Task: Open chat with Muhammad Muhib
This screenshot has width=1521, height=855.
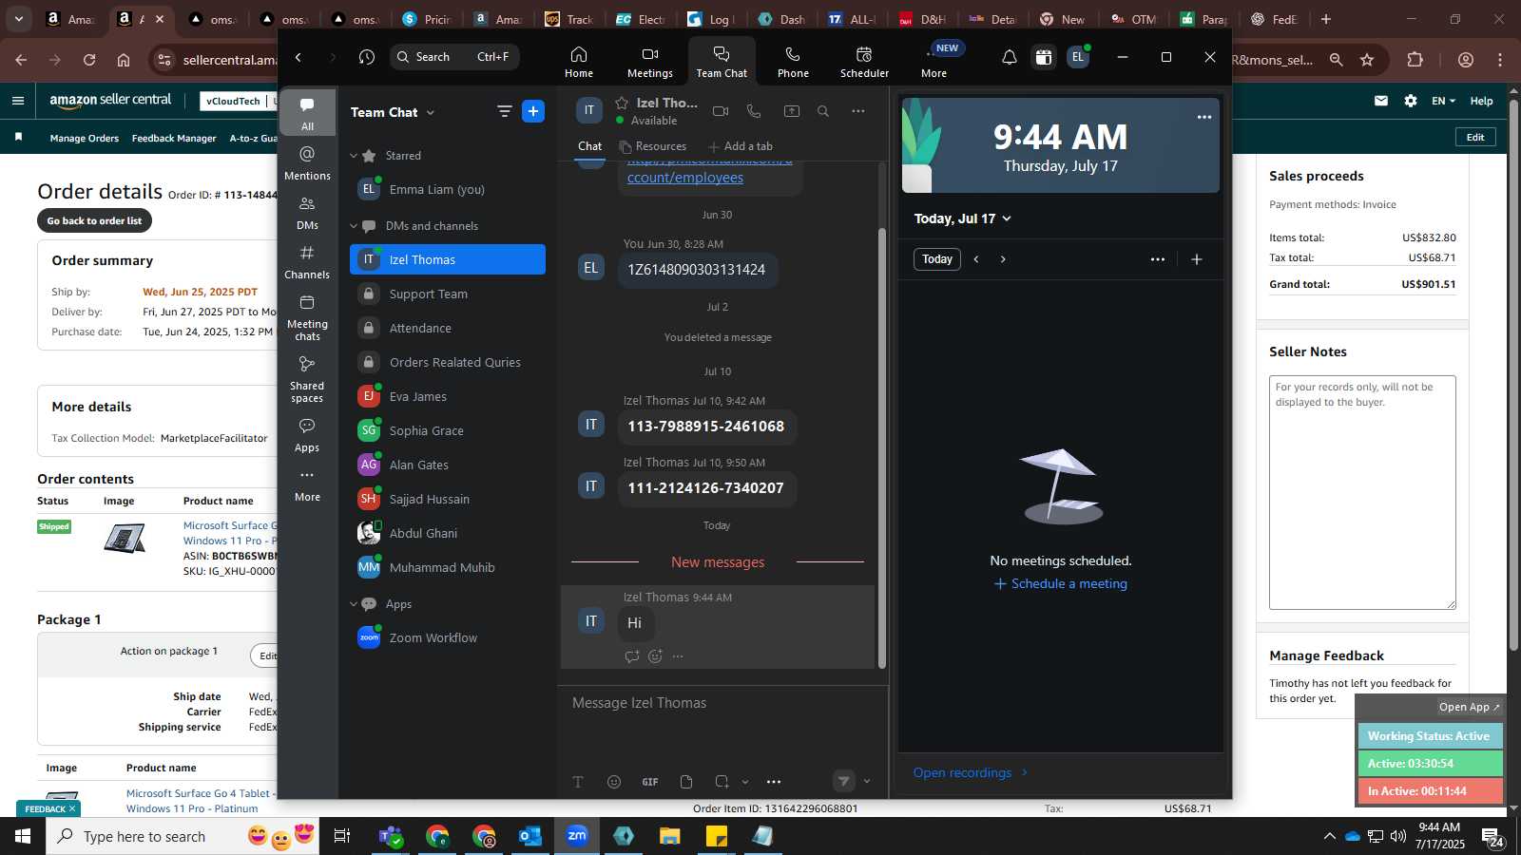Action: coord(448,567)
